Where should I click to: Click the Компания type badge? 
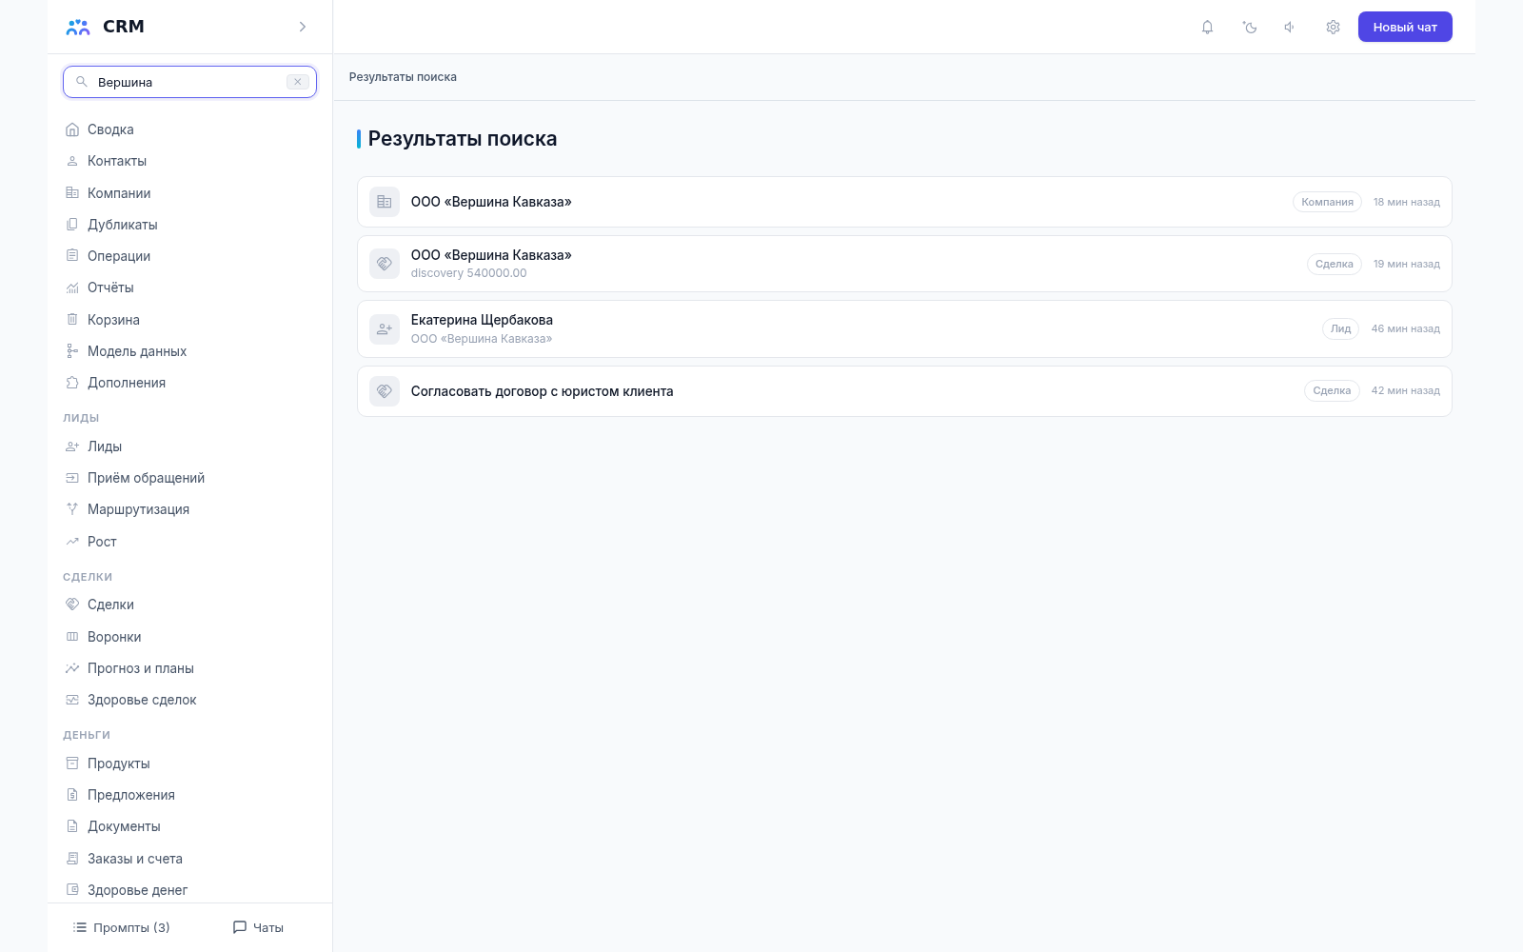1327,202
